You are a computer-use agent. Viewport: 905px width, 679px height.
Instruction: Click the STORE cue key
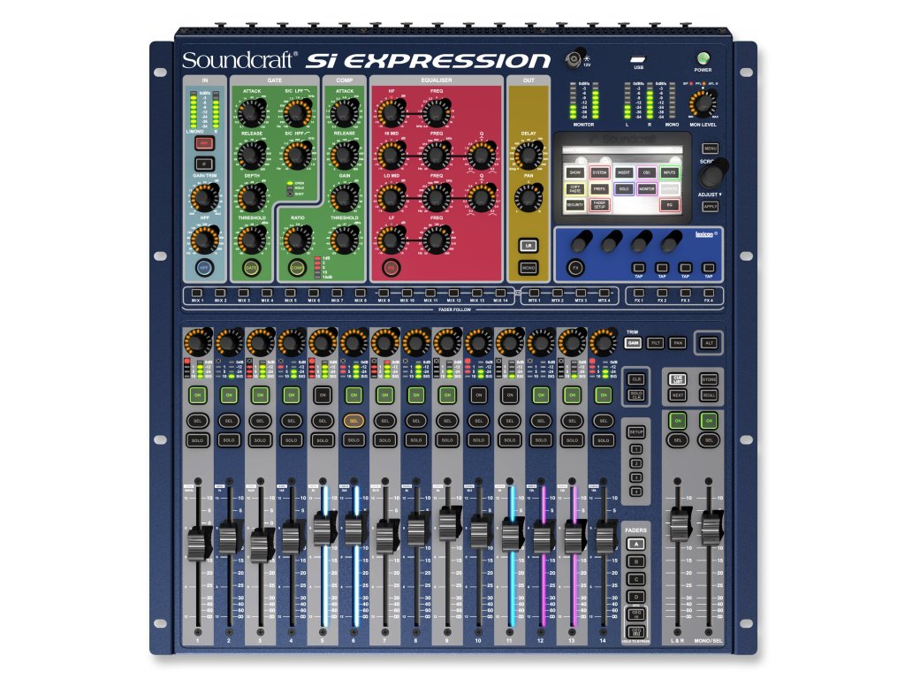click(x=709, y=379)
